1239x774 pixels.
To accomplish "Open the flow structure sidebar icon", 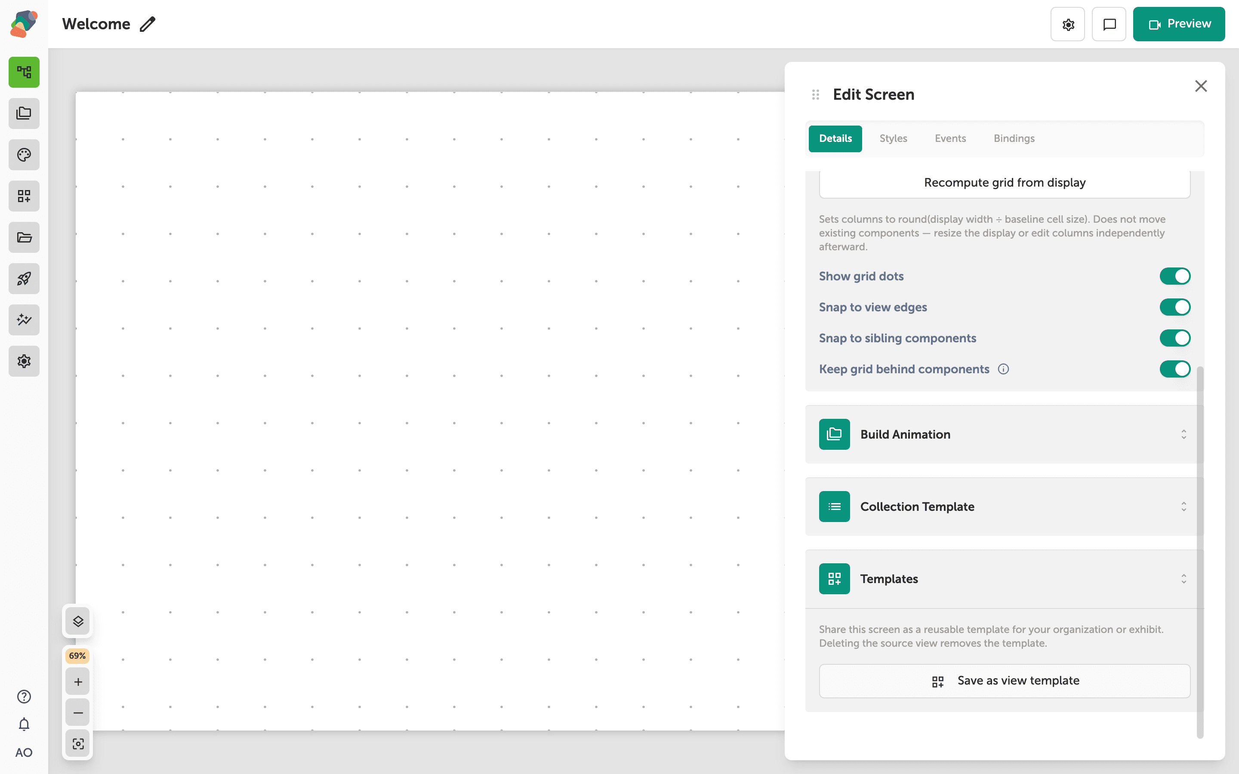I will coord(24,72).
